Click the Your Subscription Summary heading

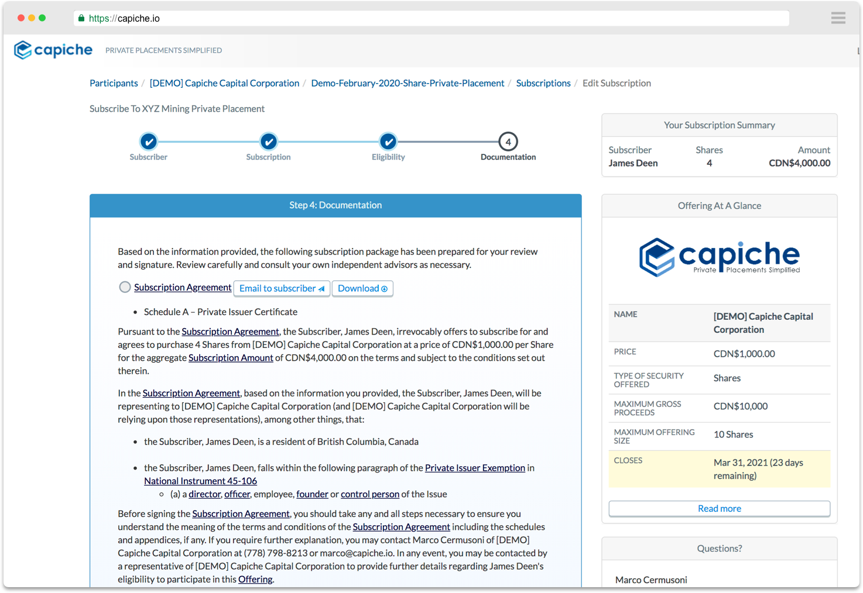[x=720, y=125]
